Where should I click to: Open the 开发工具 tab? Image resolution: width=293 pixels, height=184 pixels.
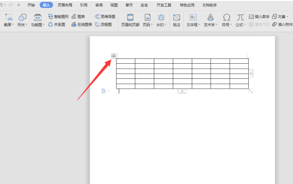tap(164, 5)
